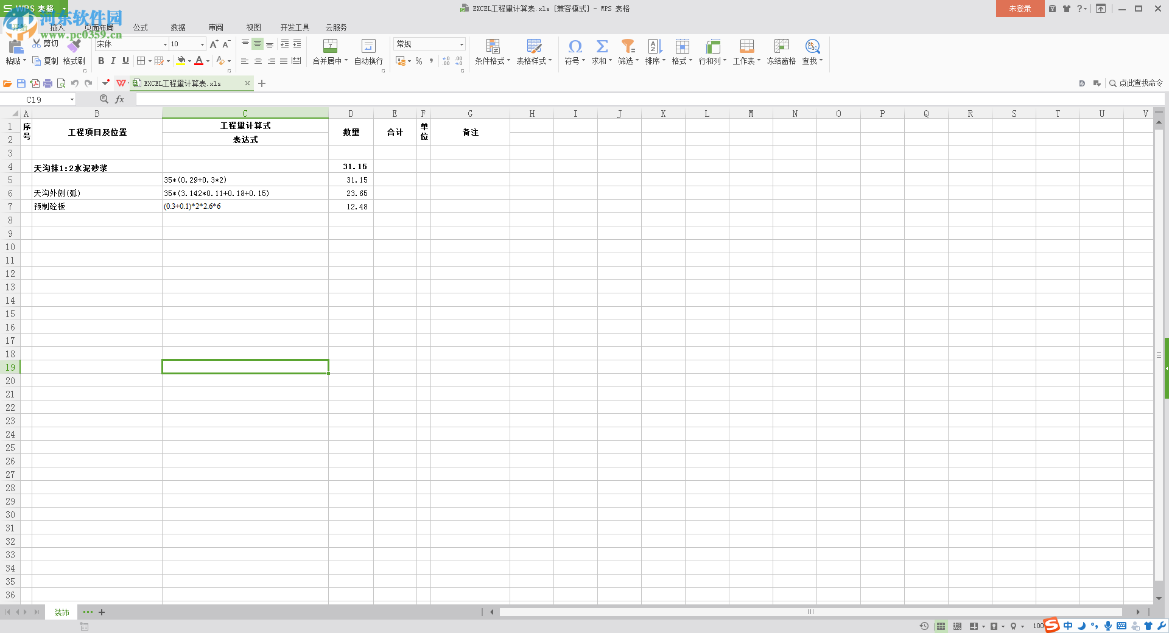The height and width of the screenshot is (633, 1169).
Task: Activate the Format Painter (格式刷) brush
Action: (74, 46)
